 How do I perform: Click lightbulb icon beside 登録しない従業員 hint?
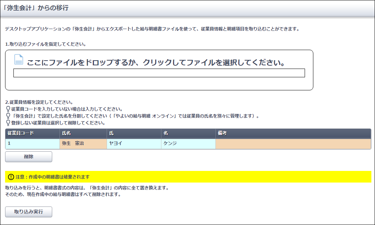point(8,123)
